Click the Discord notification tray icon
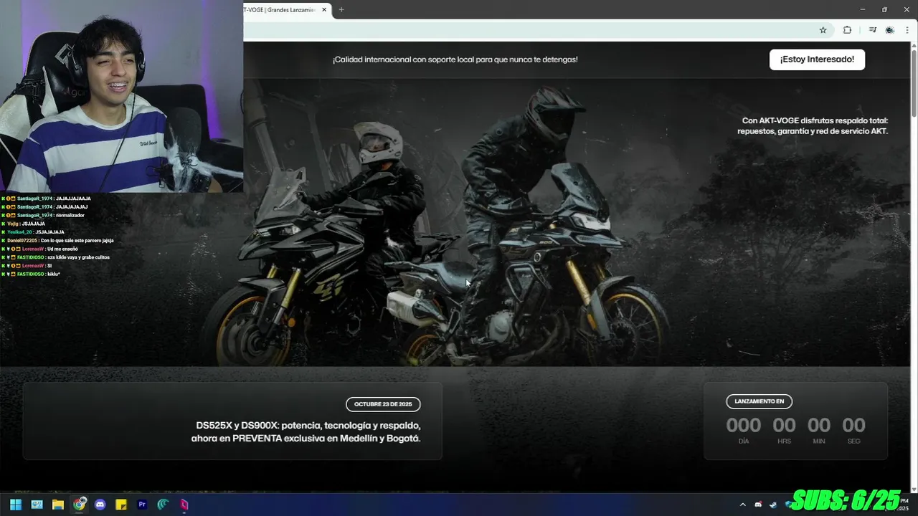The width and height of the screenshot is (918, 516). (x=758, y=505)
